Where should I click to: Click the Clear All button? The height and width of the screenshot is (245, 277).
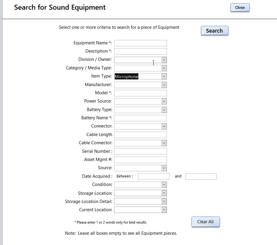coord(206,222)
